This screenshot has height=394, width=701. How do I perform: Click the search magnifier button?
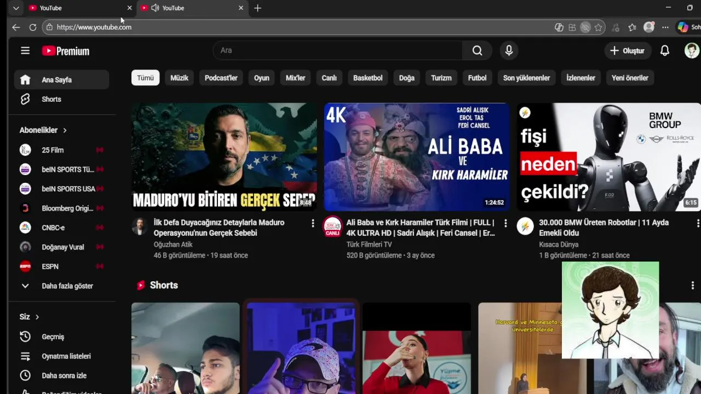coord(477,50)
